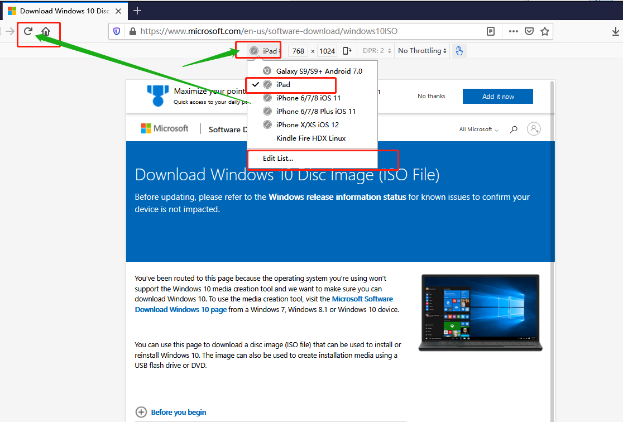Expand the Before you begin section
The width and height of the screenshot is (623, 422).
pos(171,412)
